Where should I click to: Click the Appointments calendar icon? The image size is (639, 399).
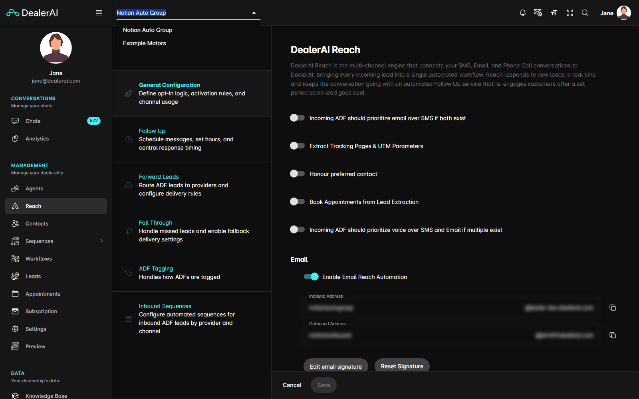point(15,294)
